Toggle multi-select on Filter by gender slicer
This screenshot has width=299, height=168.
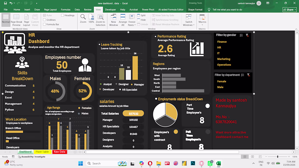[x=241, y=35]
